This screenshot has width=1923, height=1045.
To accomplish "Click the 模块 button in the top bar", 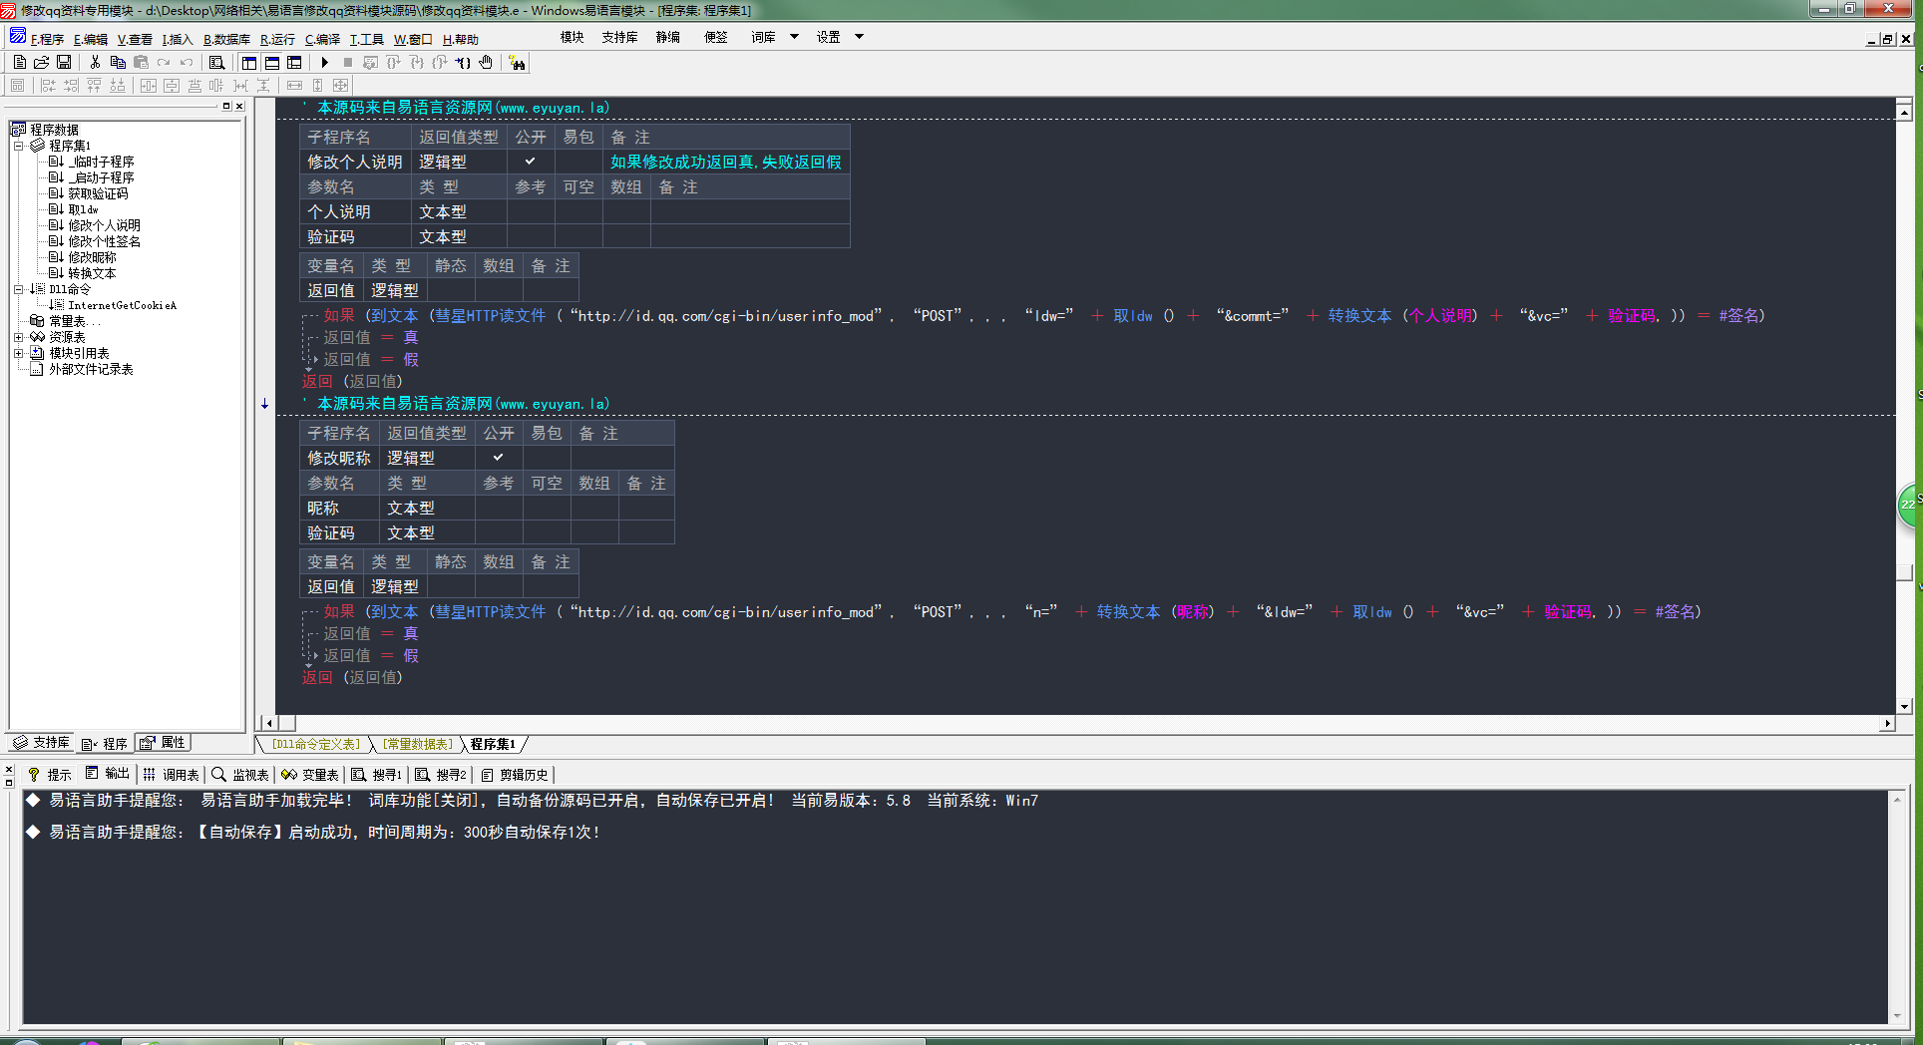I will click(572, 37).
